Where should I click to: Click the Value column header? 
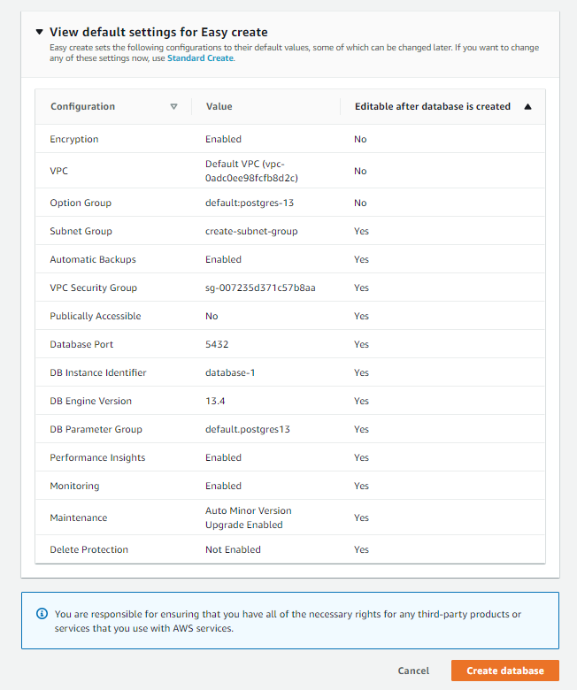coord(219,106)
